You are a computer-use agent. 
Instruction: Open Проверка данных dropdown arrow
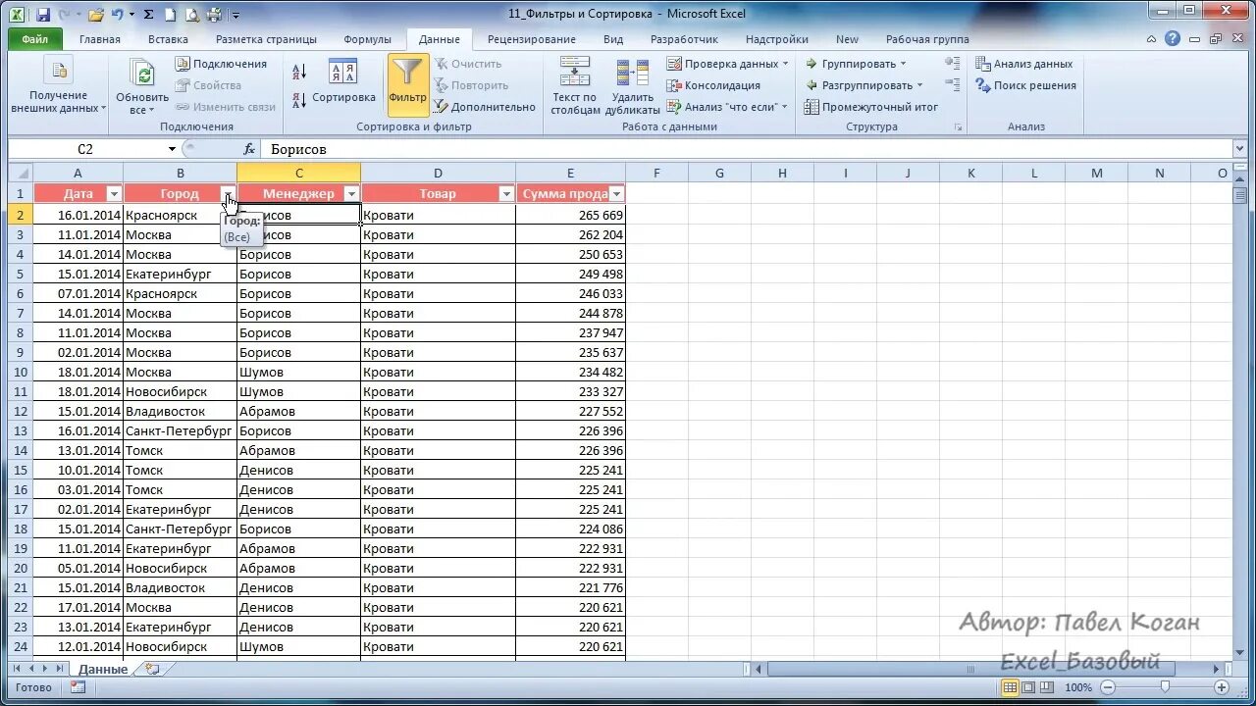[x=786, y=64]
